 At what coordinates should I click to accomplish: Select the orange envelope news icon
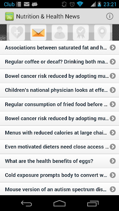pyautogui.click(x=38, y=32)
